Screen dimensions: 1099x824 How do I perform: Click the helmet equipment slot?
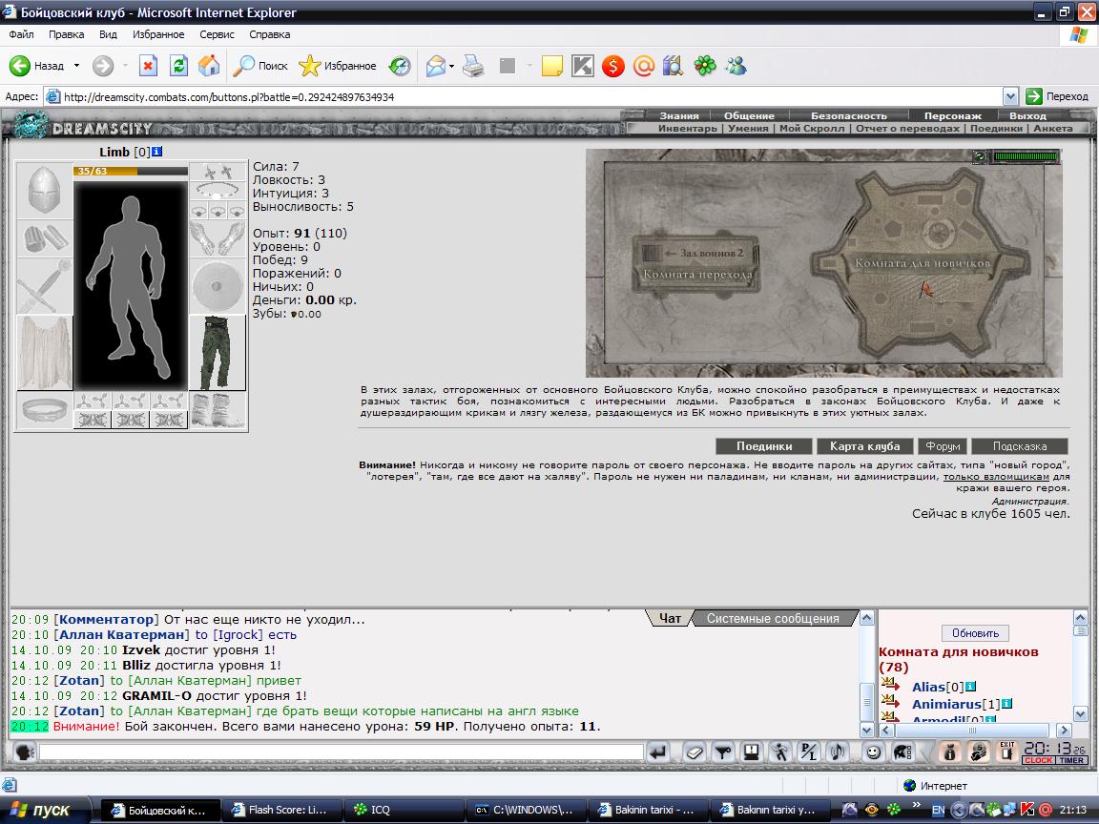click(44, 190)
